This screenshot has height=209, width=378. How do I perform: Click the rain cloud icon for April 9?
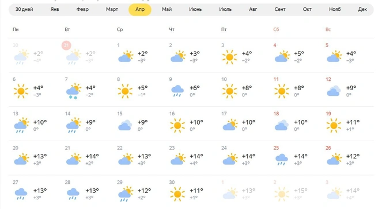pos(177,91)
